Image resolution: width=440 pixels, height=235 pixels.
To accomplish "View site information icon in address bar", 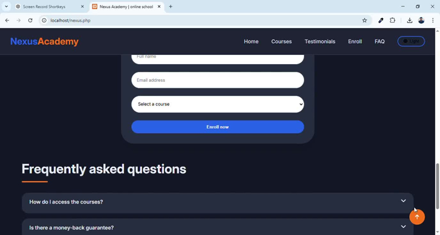I will (44, 21).
